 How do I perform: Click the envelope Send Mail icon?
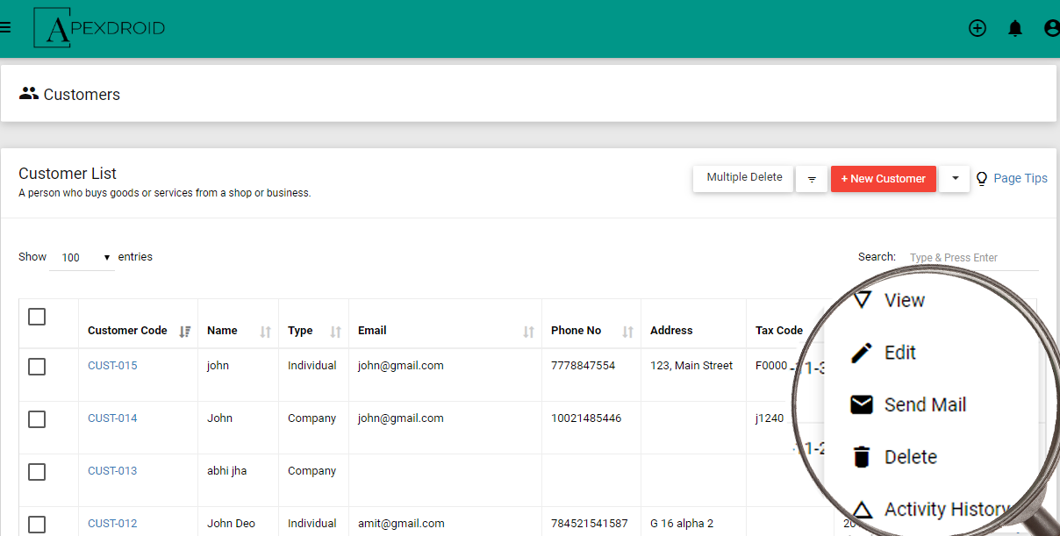coord(862,404)
